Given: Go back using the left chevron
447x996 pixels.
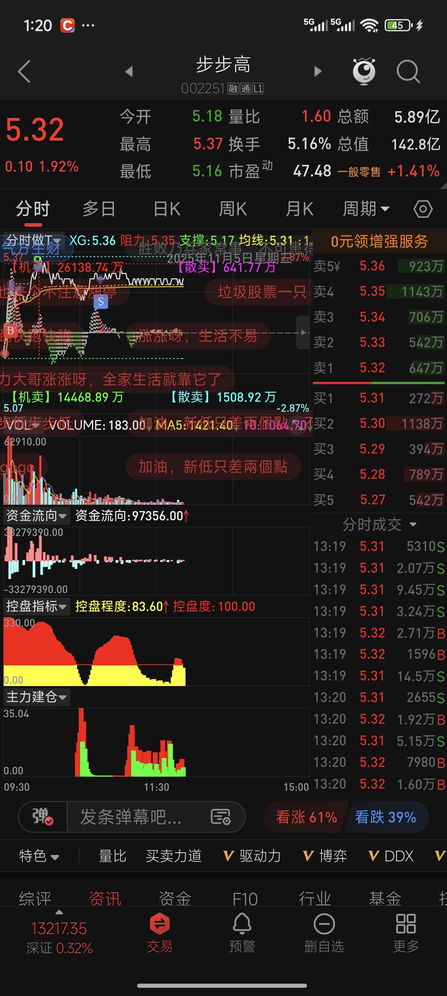Looking at the screenshot, I should [x=24, y=71].
